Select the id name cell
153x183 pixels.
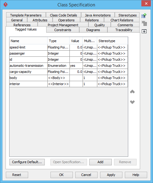tap(28, 59)
